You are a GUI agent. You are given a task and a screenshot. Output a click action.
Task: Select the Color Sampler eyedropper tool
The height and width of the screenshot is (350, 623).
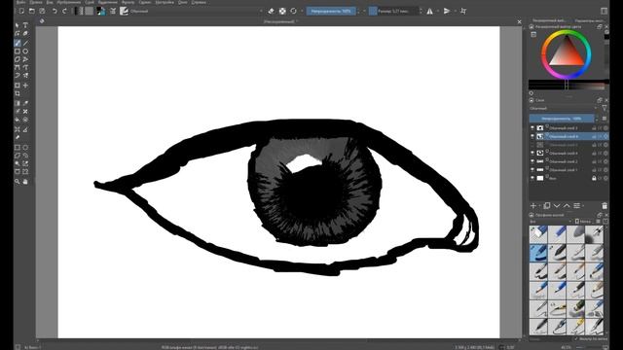click(x=25, y=103)
